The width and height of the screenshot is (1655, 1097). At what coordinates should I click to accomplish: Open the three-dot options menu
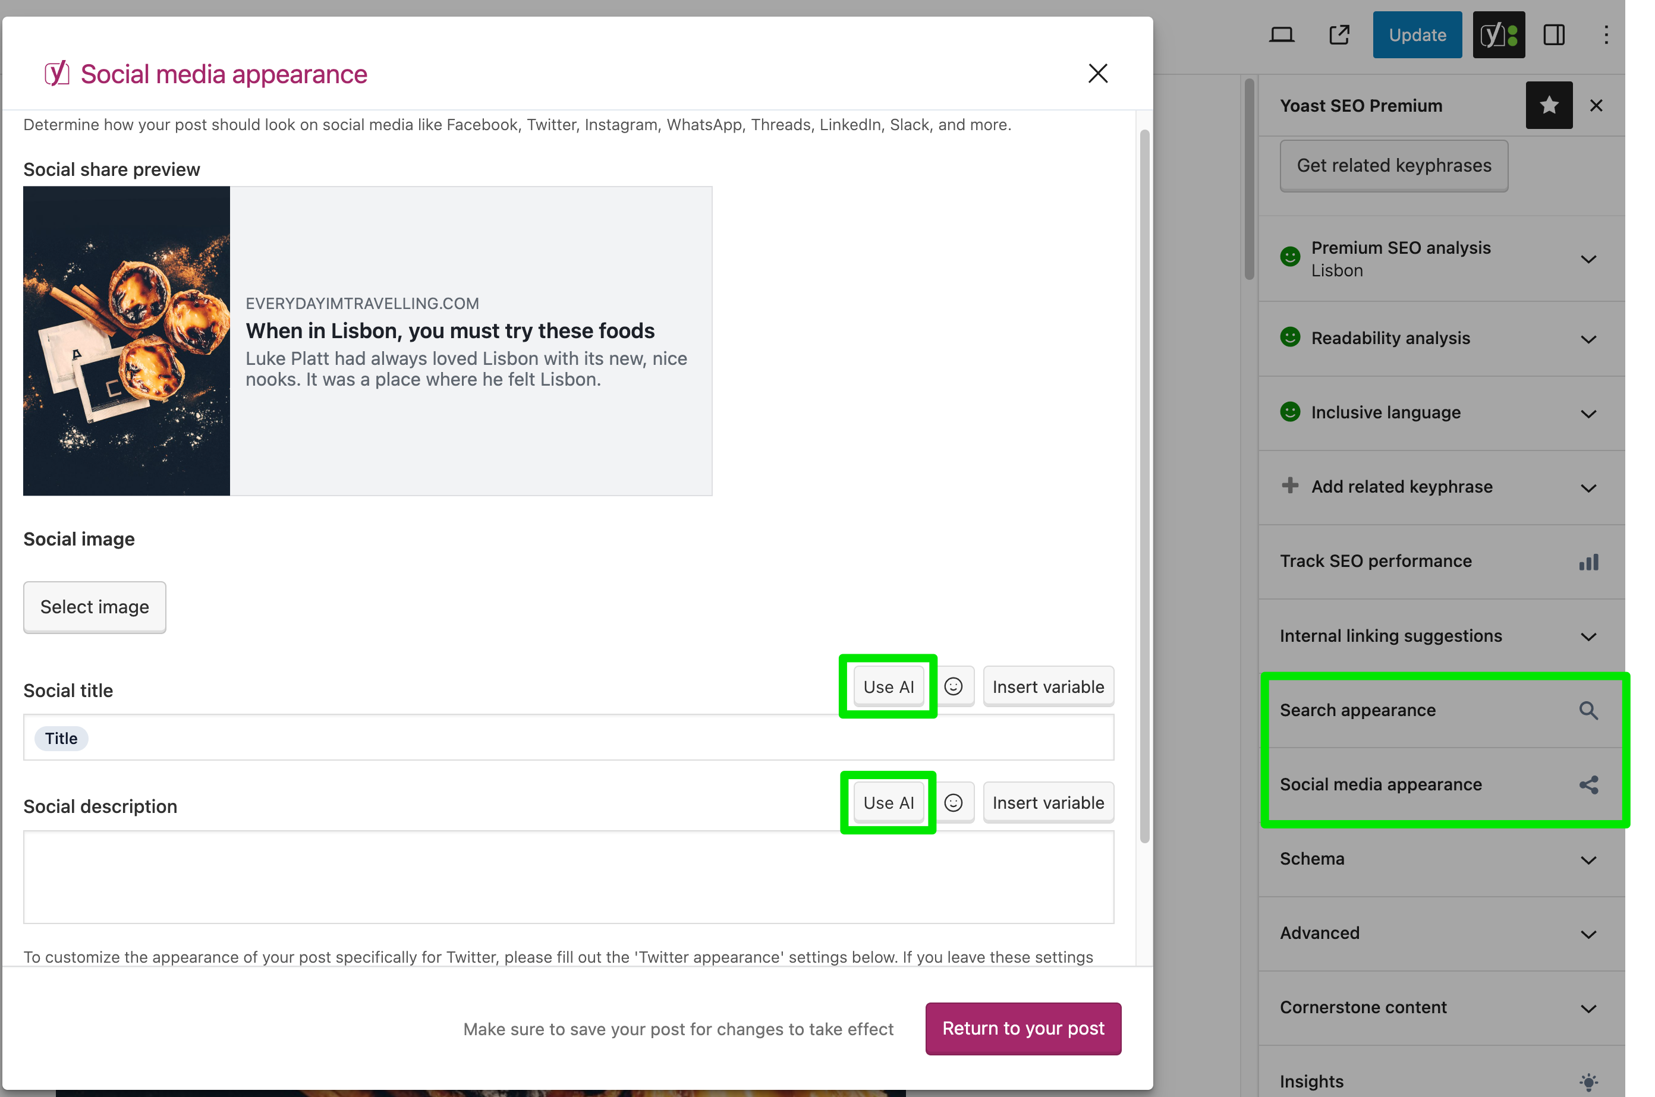pyautogui.click(x=1606, y=34)
